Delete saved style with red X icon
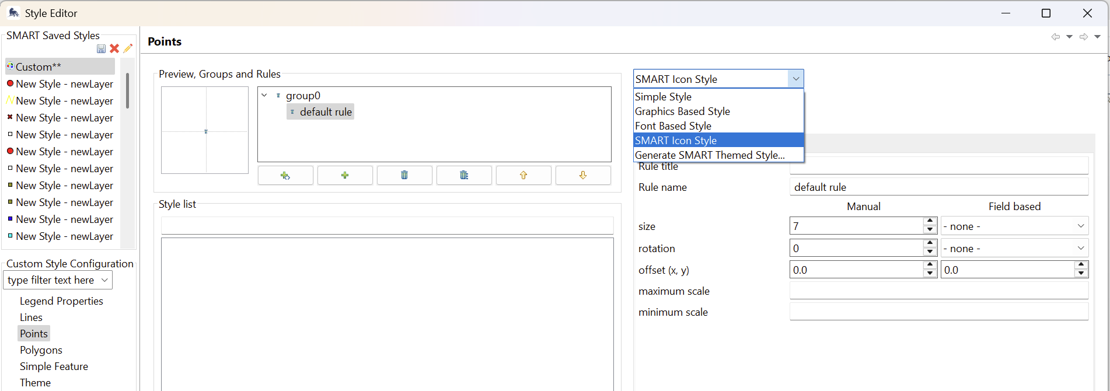1110x391 pixels. click(114, 49)
